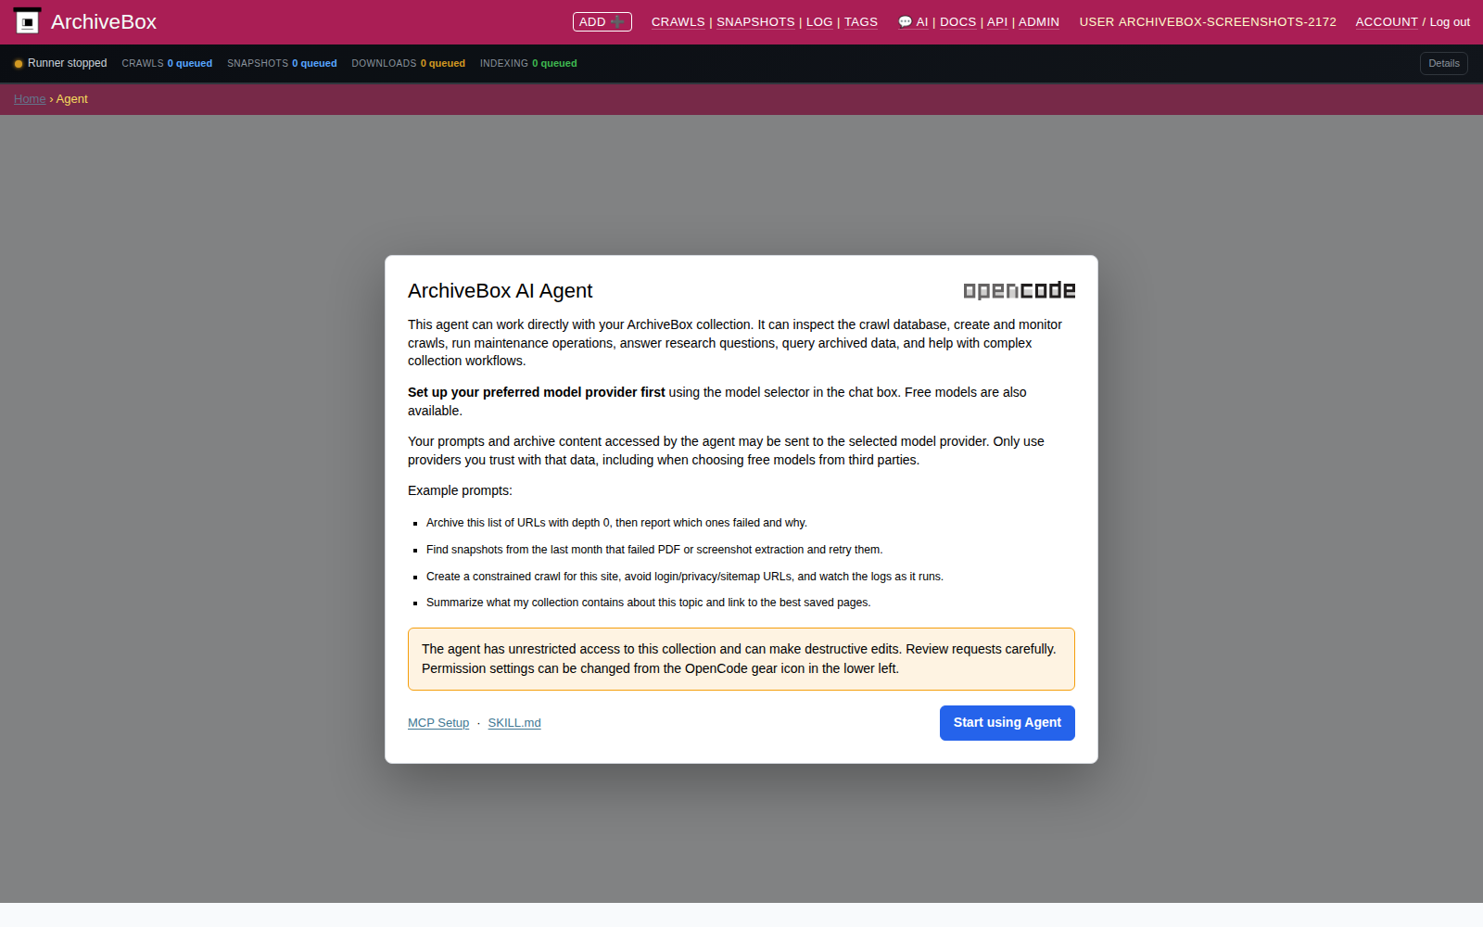Click the 'Find snapshots from the last month' prompt
The image size is (1483, 927).
(654, 550)
